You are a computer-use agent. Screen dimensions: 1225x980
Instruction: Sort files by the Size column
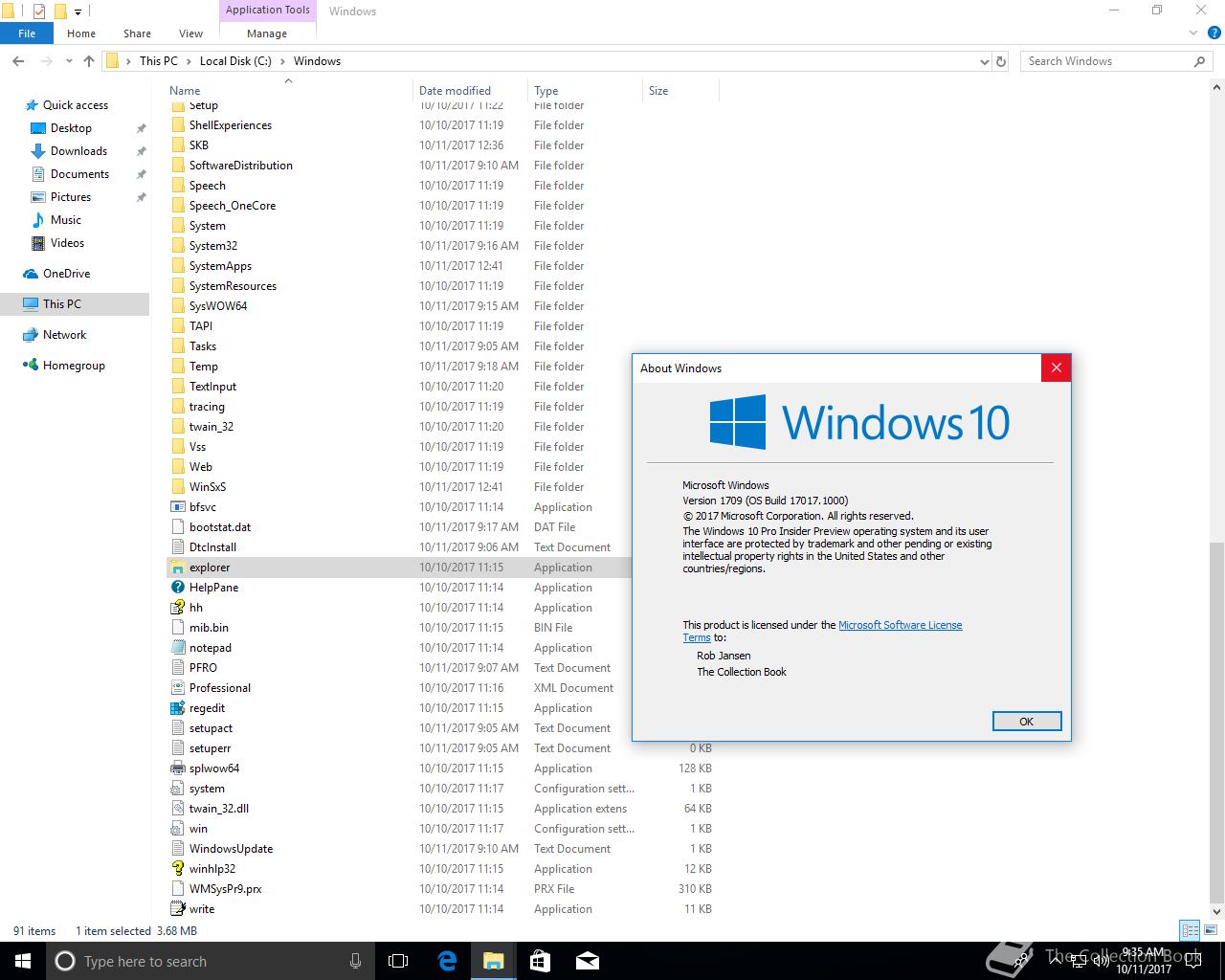pyautogui.click(x=680, y=91)
